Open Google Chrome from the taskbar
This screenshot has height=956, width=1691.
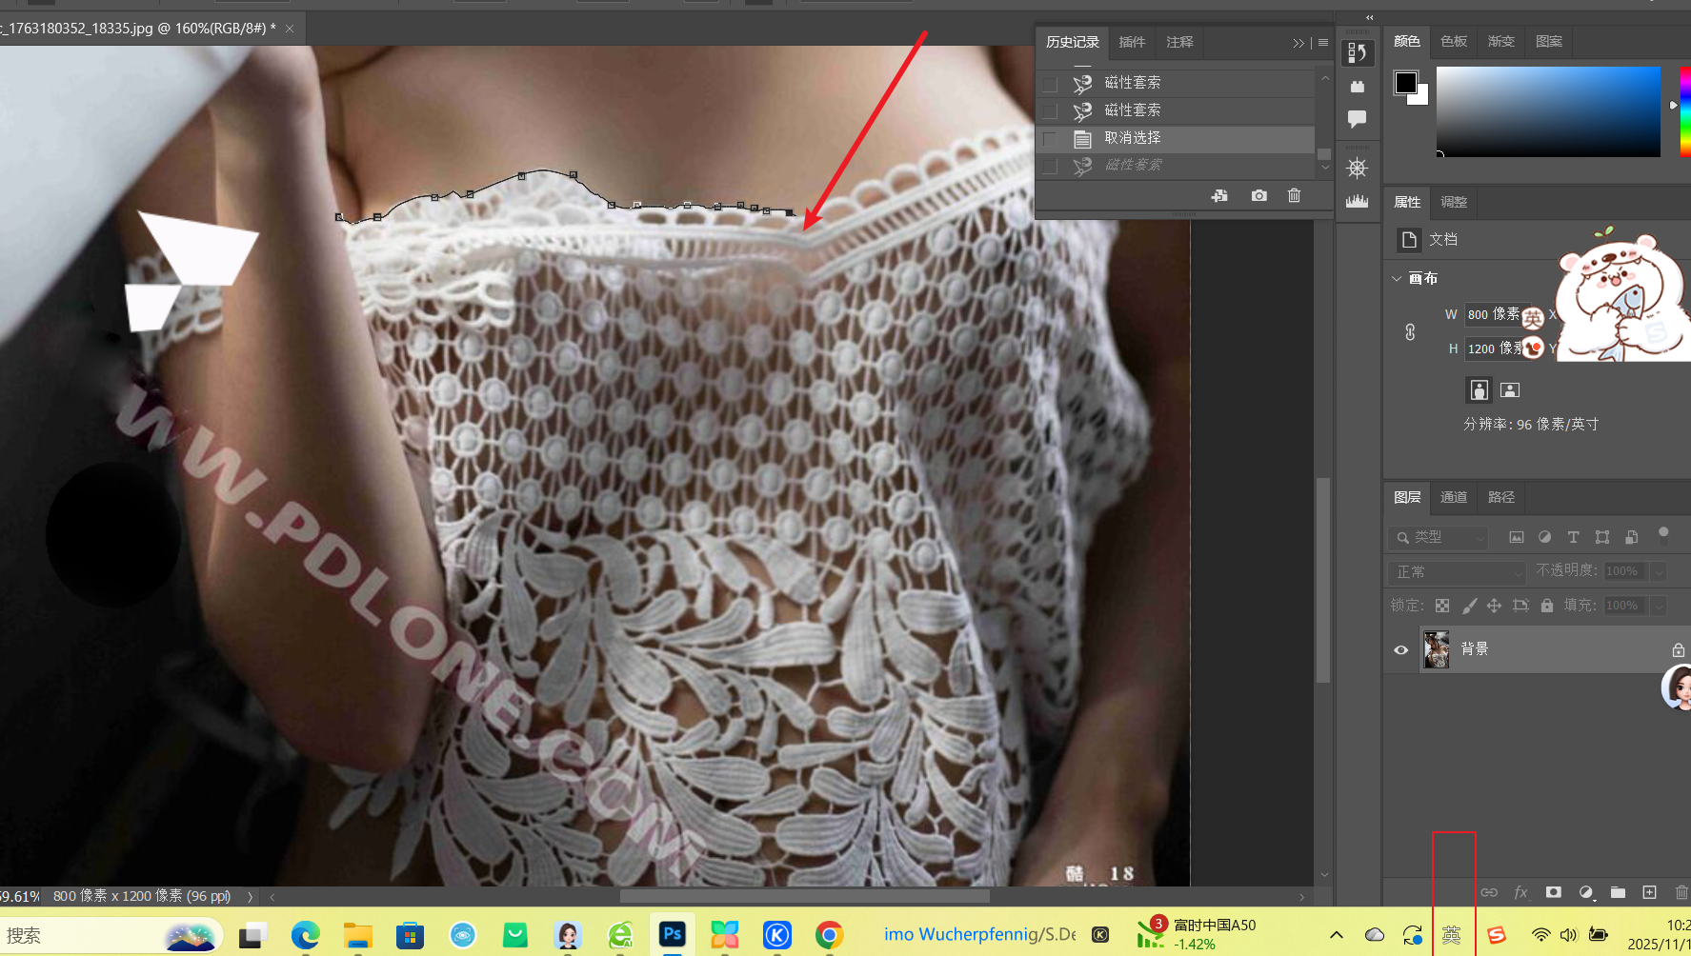point(829,935)
